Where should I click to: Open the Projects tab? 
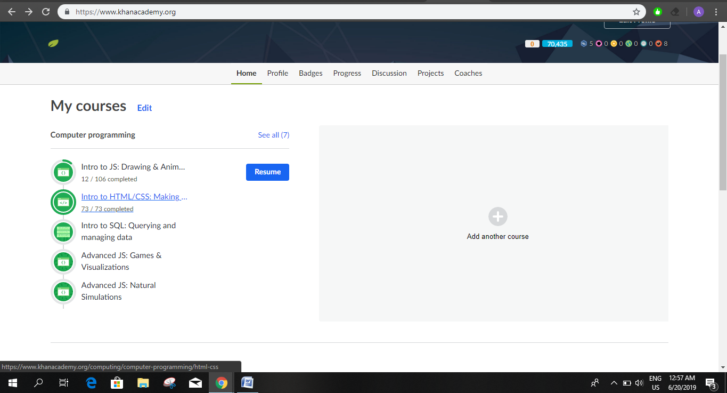(x=430, y=73)
